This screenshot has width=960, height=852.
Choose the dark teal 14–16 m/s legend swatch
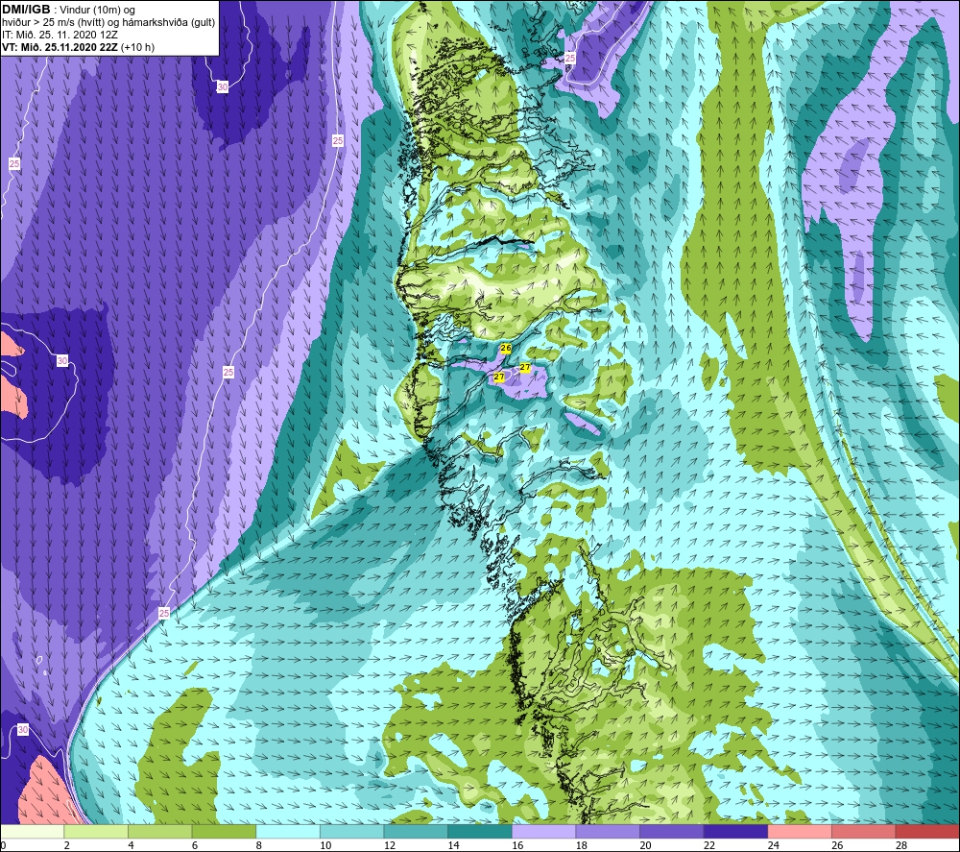click(479, 831)
